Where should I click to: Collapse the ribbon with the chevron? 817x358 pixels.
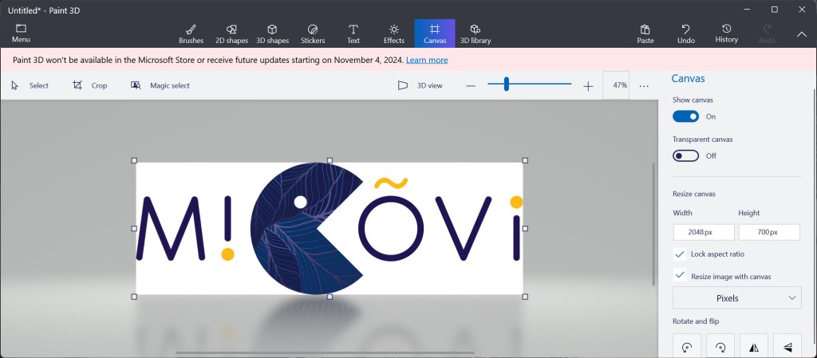click(x=801, y=34)
